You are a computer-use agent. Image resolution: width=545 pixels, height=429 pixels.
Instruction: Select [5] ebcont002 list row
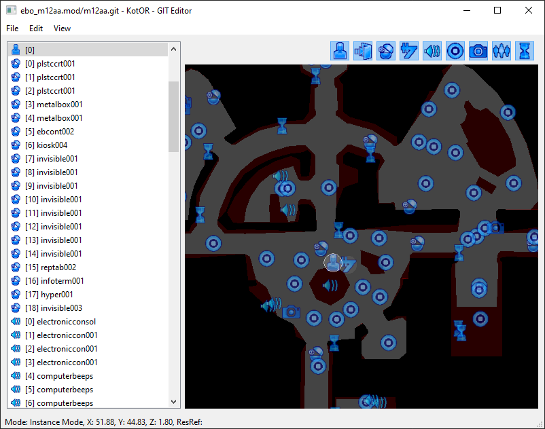click(x=88, y=132)
